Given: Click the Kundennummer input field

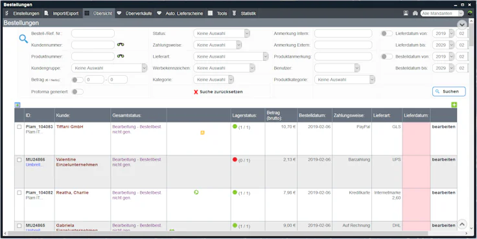Looking at the screenshot, I should pyautogui.click(x=93, y=45).
